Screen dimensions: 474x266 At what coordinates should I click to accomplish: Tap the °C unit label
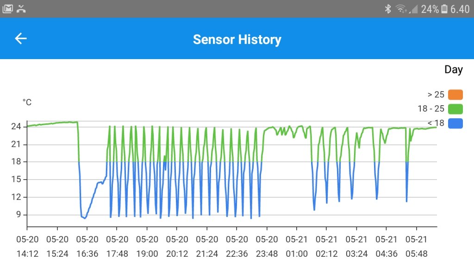tap(27, 102)
